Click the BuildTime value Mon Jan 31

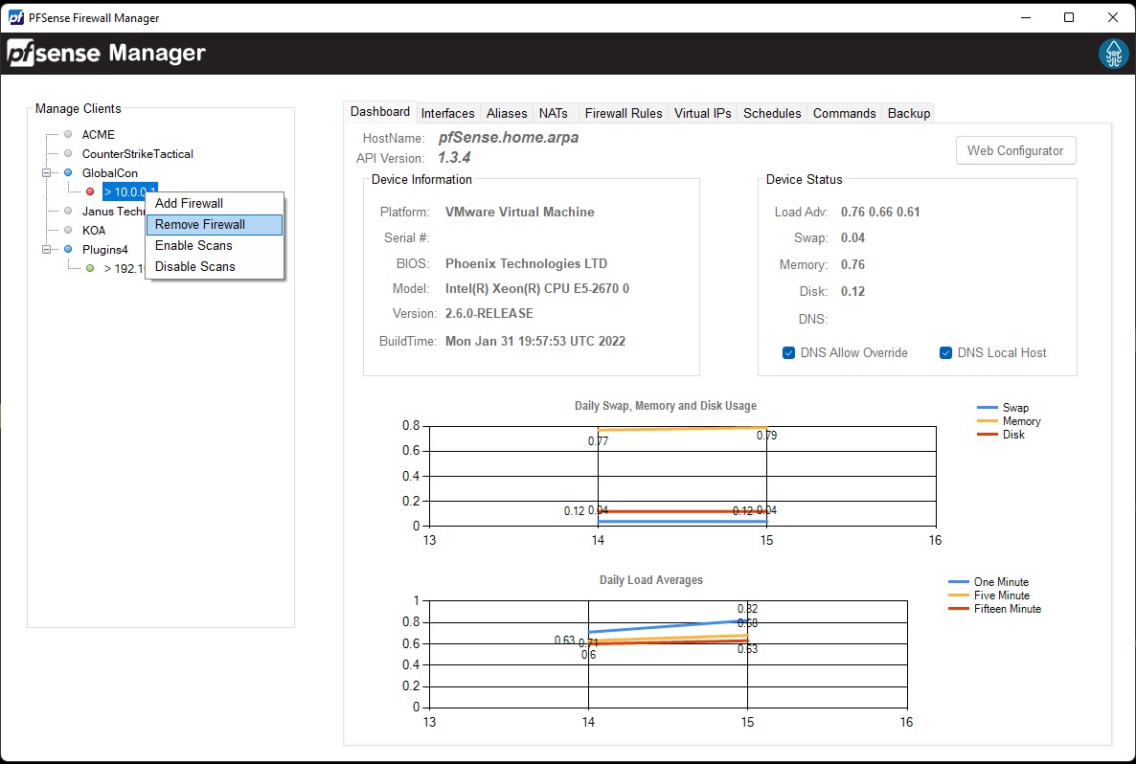pos(535,341)
